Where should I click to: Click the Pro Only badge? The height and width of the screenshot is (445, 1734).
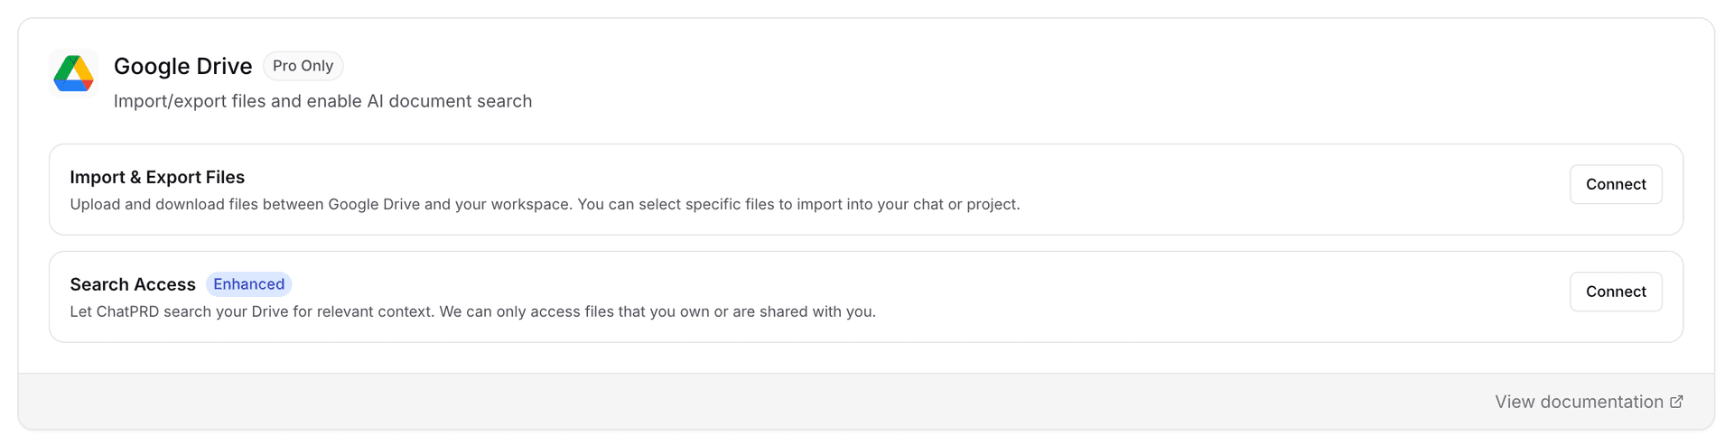point(303,66)
